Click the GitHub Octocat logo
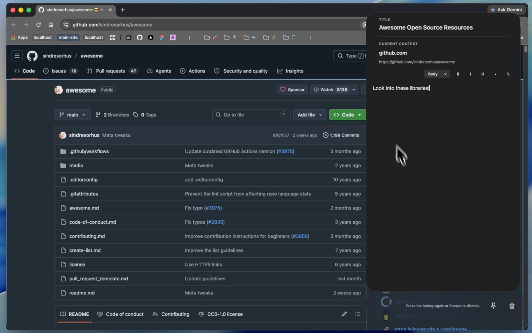 32,56
